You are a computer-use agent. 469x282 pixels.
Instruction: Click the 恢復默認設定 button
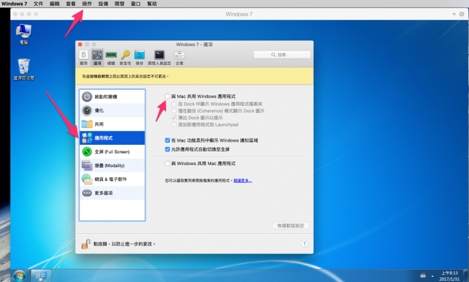point(291,225)
